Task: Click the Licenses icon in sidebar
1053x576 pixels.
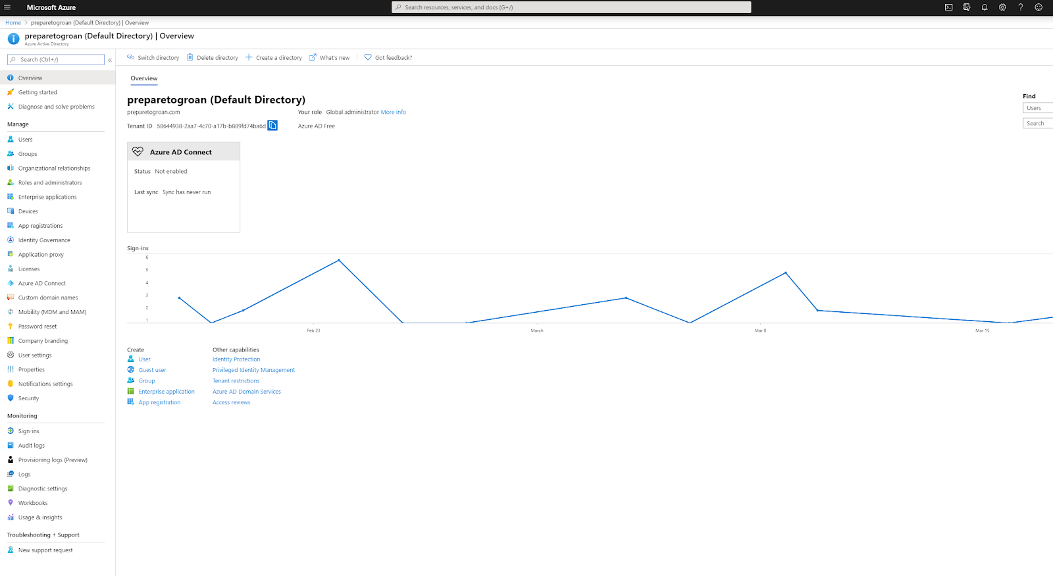Action: click(11, 269)
